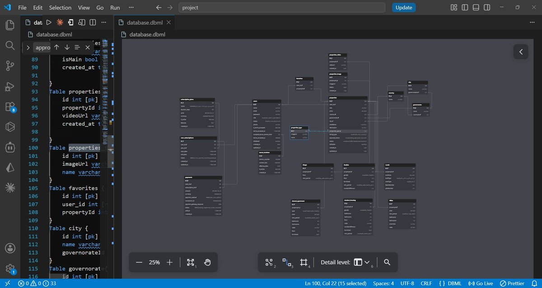Switch to the database.dbml diagram tab
The image size is (542, 288).
(144, 22)
